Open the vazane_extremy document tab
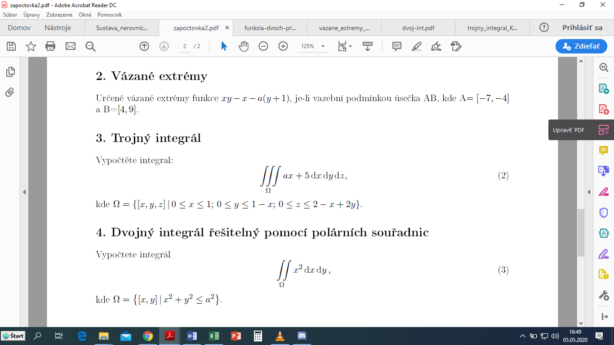This screenshot has width=614, height=345. (344, 28)
